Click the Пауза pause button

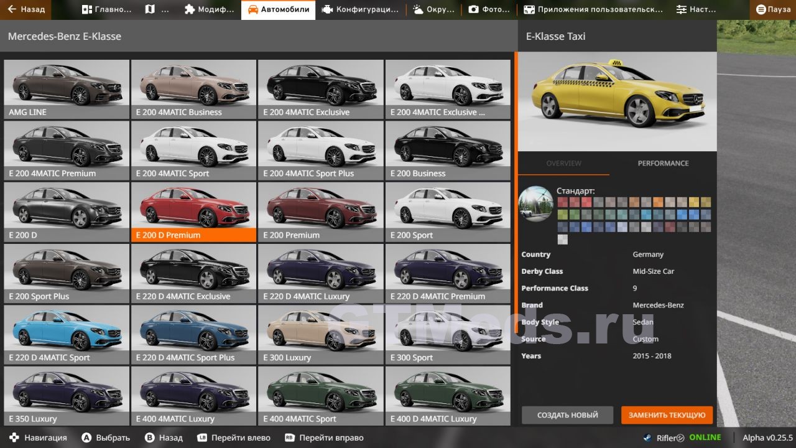[x=773, y=9]
